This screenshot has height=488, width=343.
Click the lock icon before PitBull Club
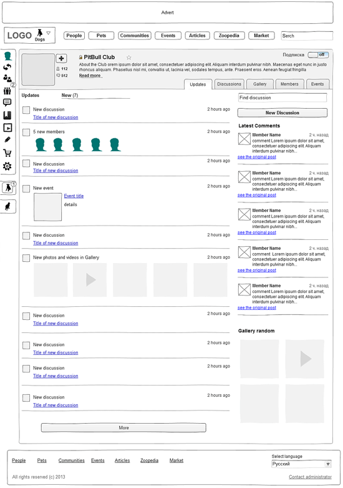80,57
